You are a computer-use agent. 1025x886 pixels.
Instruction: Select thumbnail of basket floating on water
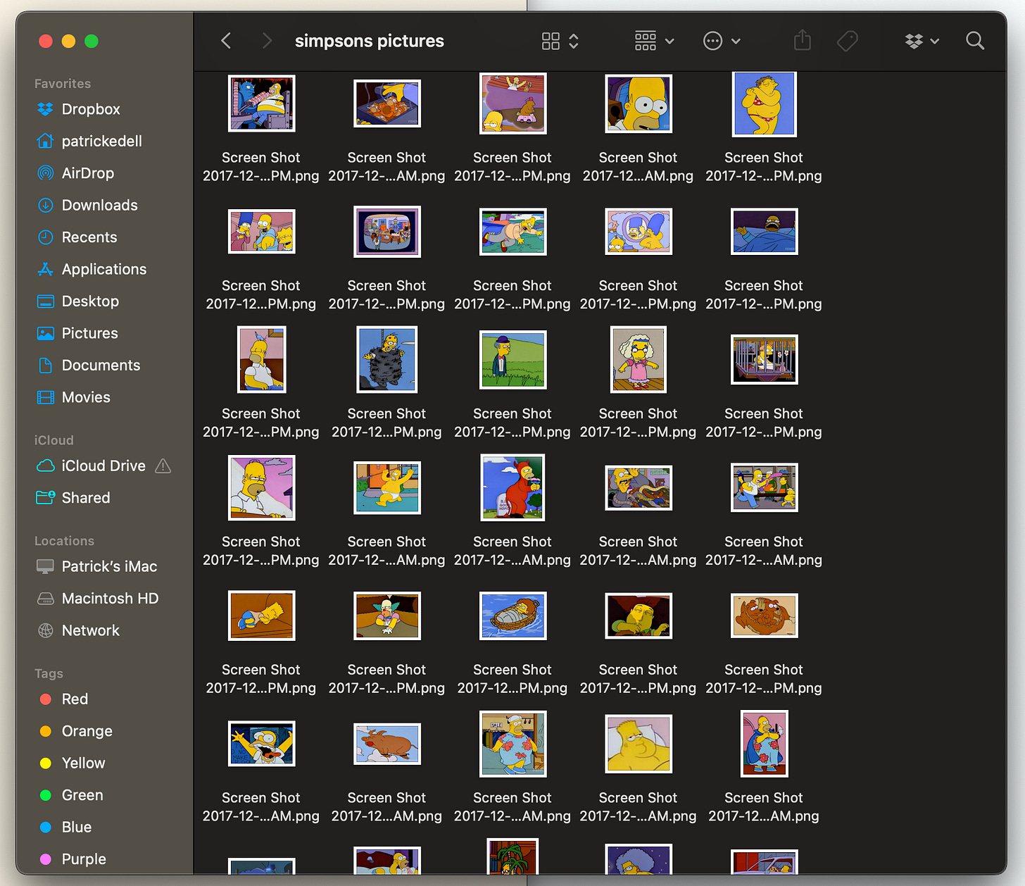click(x=513, y=616)
